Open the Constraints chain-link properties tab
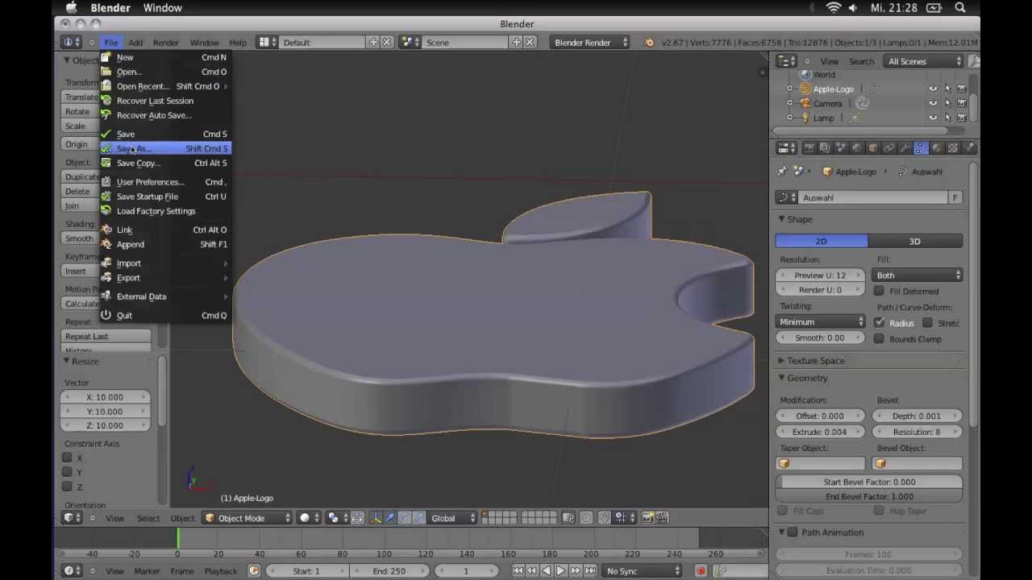Viewport: 1032px width, 580px height. click(x=889, y=148)
